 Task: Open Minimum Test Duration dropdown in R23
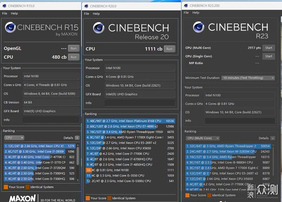[248, 78]
